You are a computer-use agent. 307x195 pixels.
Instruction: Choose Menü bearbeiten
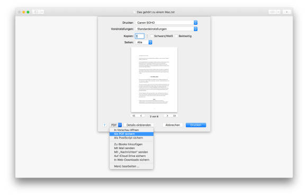(131, 166)
